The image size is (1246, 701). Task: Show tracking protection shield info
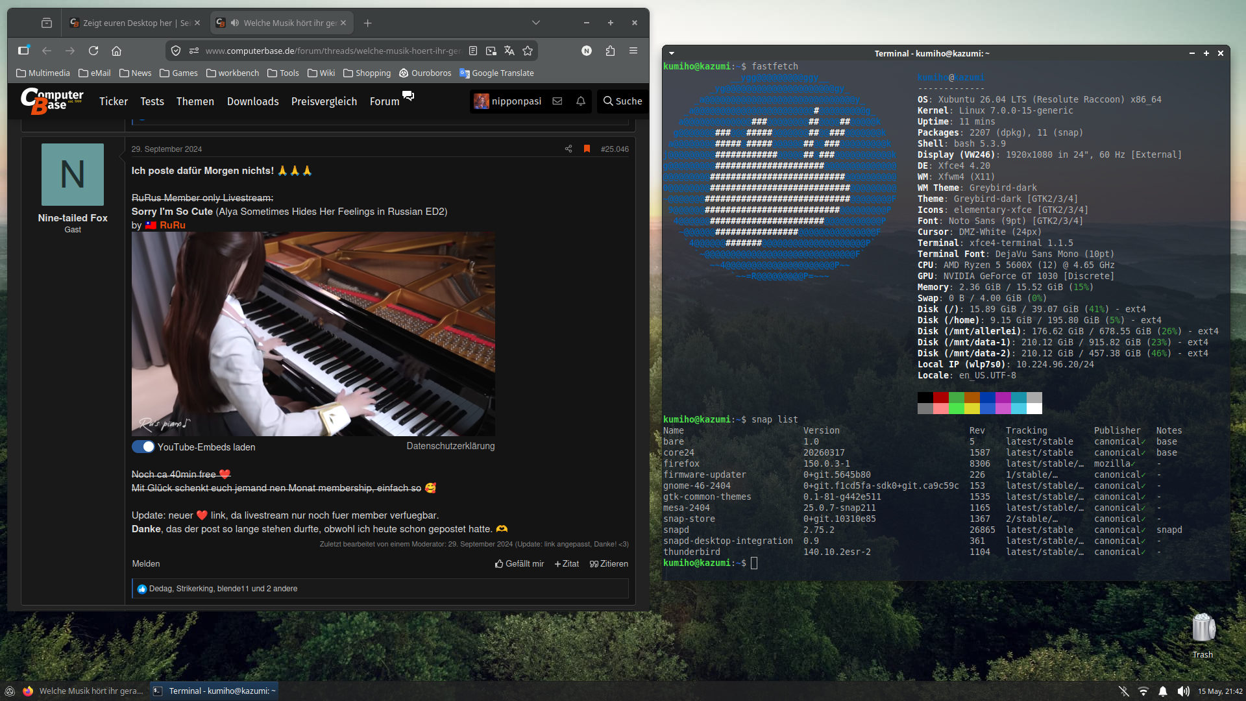click(176, 51)
